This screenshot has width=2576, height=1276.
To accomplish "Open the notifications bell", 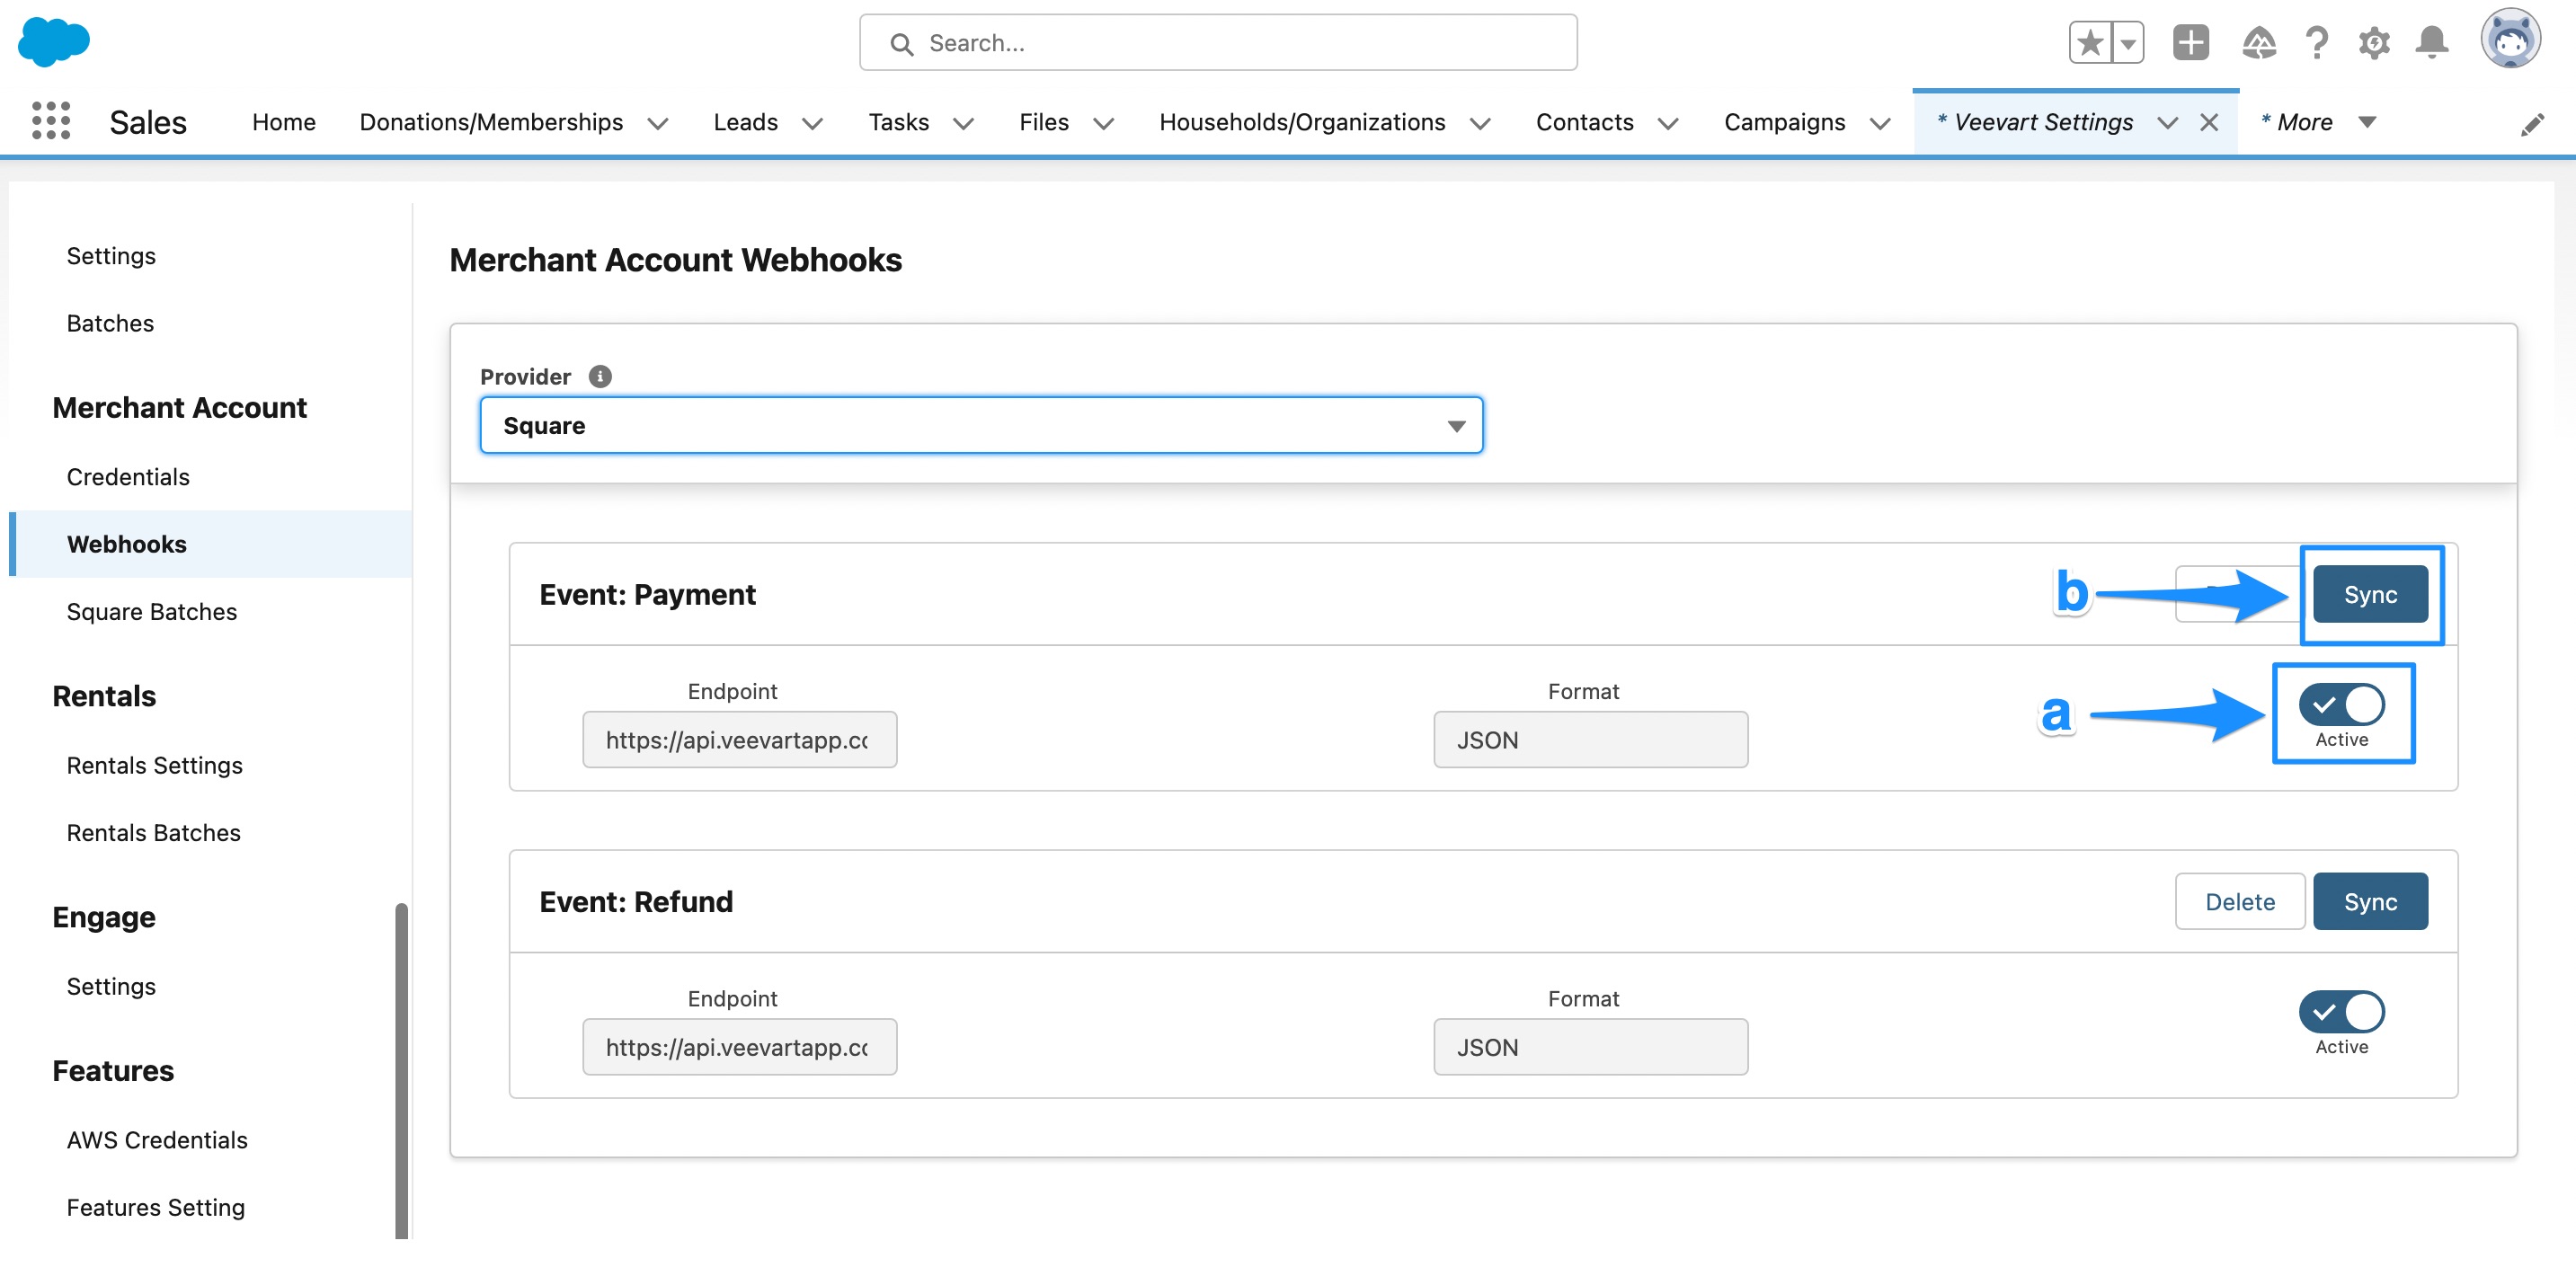I will coord(2433,42).
